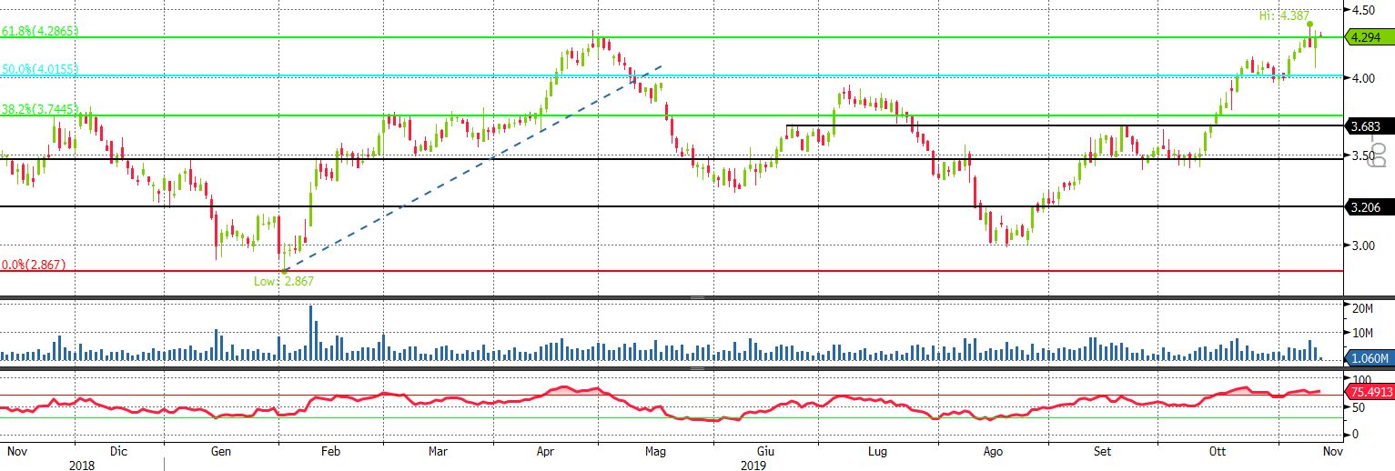Click the 50 label on the RSI axis
Screen dimensions: 1395x471
coord(1359,409)
